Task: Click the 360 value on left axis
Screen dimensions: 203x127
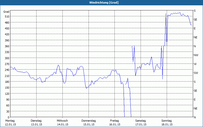Action: click(x=7, y=46)
